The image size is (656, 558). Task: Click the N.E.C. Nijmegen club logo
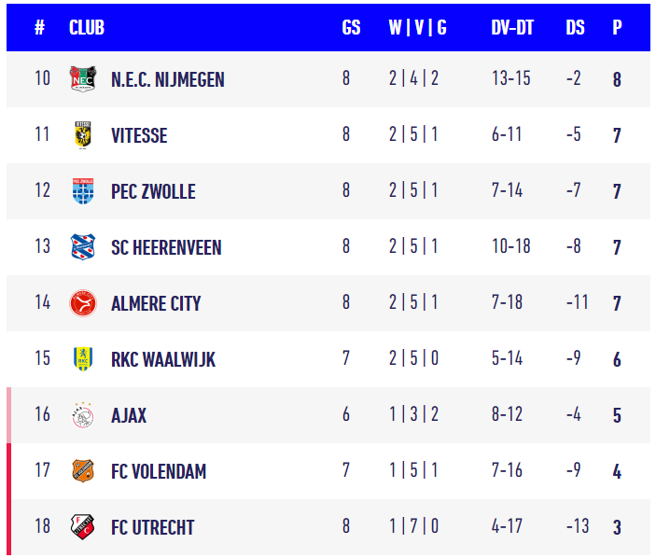click(83, 79)
